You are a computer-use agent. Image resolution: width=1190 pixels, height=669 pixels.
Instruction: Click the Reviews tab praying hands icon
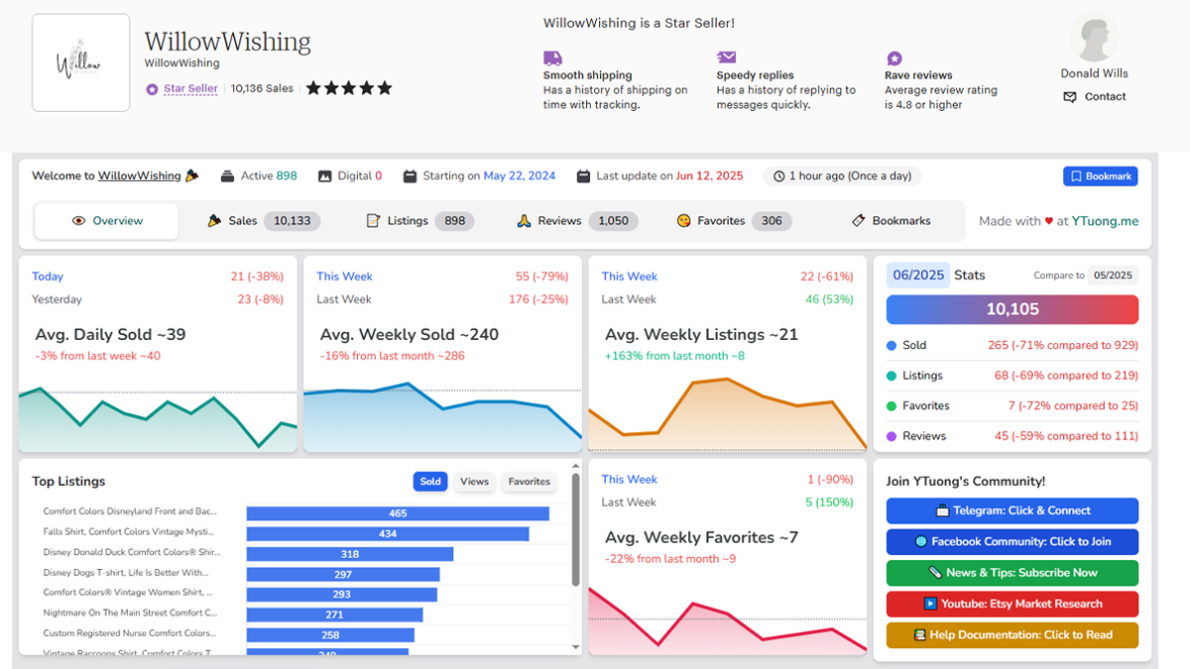525,221
